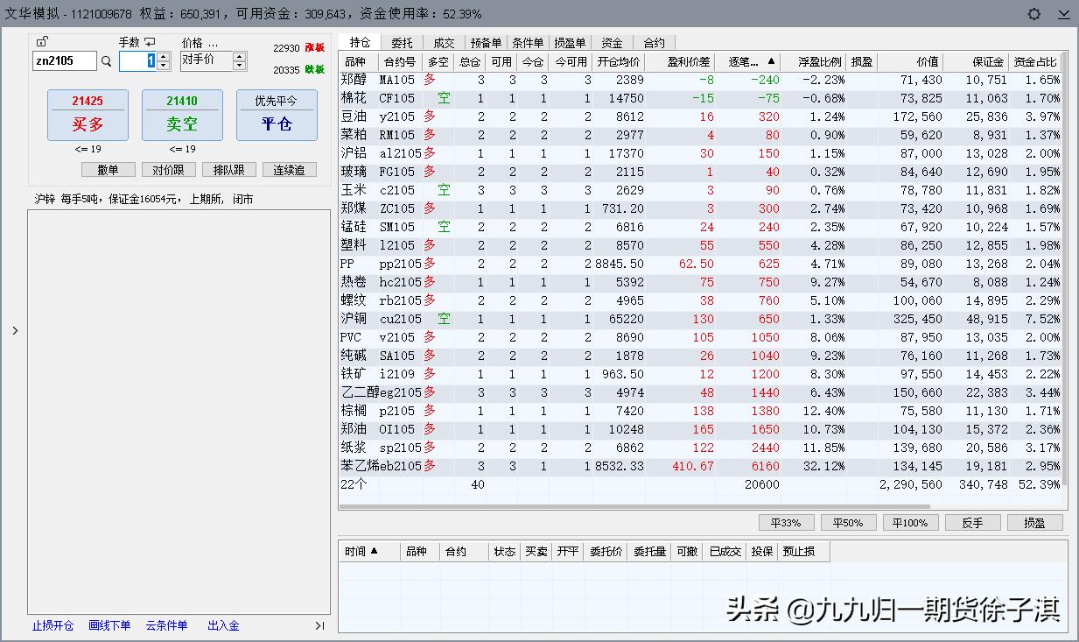Switch to the 损盈单 tab

point(570,42)
